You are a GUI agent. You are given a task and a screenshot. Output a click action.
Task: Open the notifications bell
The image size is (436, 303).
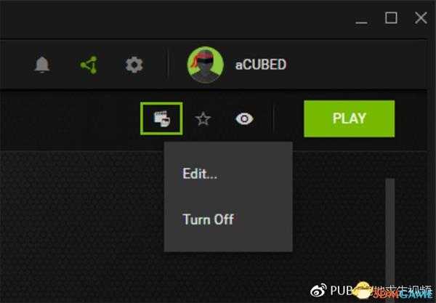pos(41,65)
